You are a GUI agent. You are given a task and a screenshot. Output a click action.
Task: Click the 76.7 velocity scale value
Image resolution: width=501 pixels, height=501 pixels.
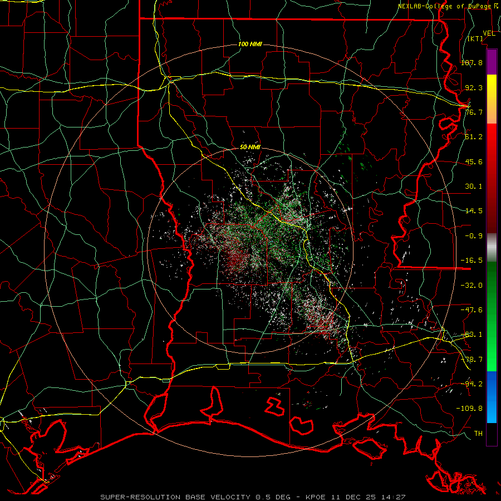click(474, 112)
